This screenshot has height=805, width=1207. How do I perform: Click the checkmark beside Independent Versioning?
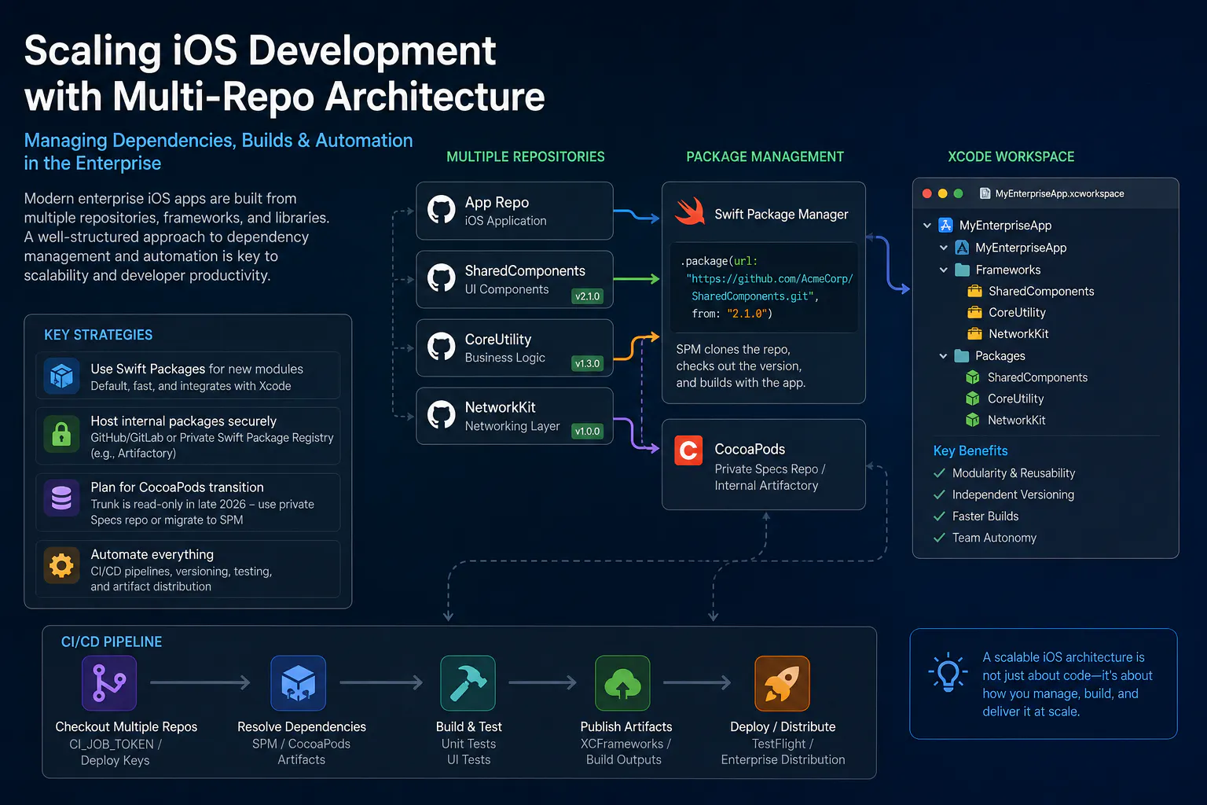[939, 494]
